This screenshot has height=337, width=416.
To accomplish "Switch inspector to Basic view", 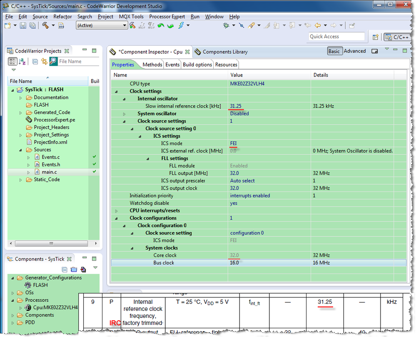I will click(x=334, y=51).
